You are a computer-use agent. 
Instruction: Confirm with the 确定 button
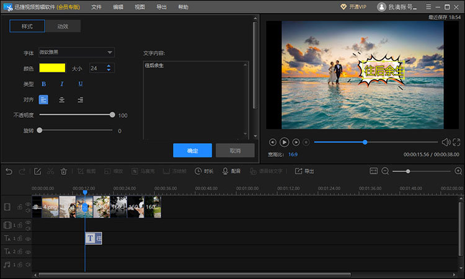(192, 150)
